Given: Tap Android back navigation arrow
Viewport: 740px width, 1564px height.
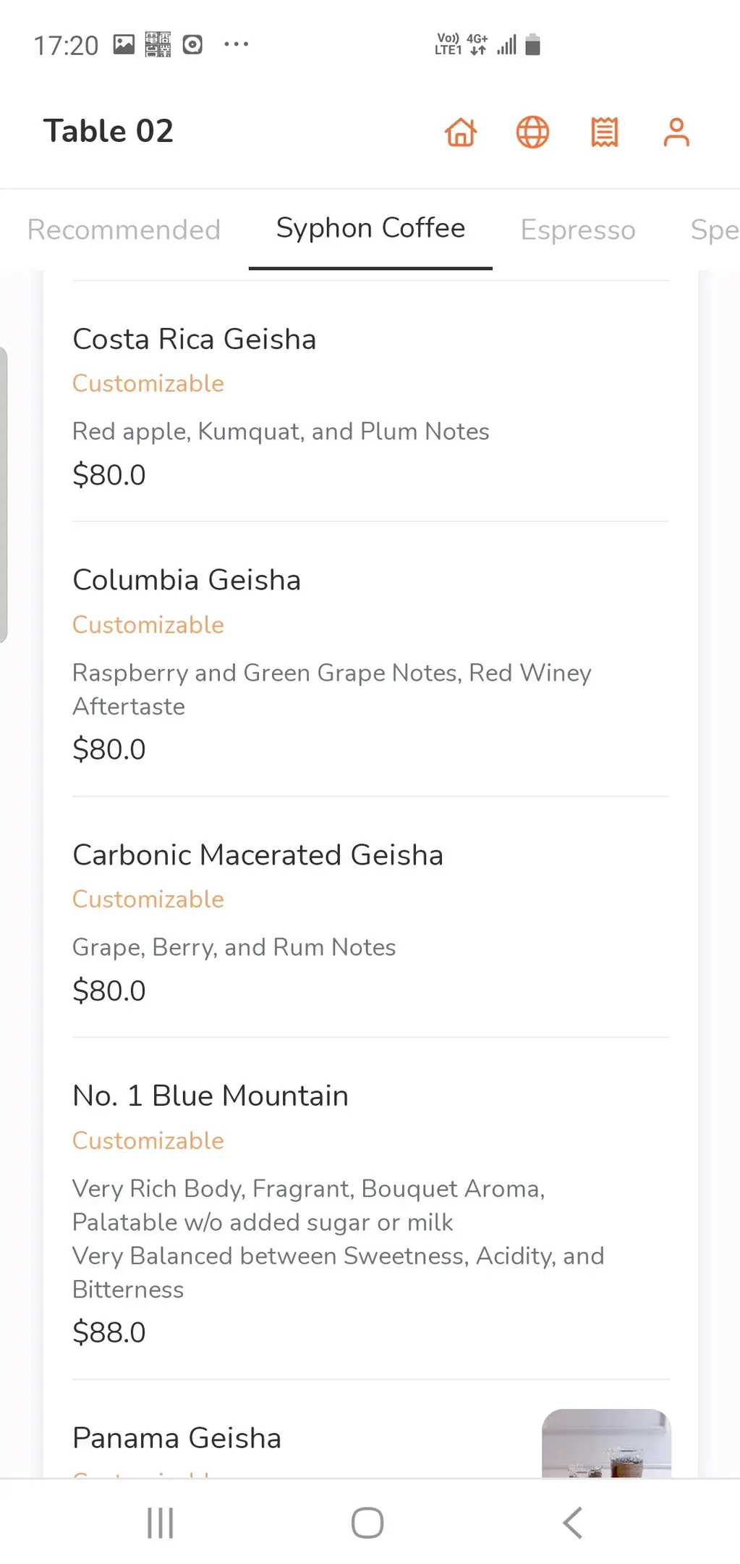Looking at the screenshot, I should (572, 1523).
